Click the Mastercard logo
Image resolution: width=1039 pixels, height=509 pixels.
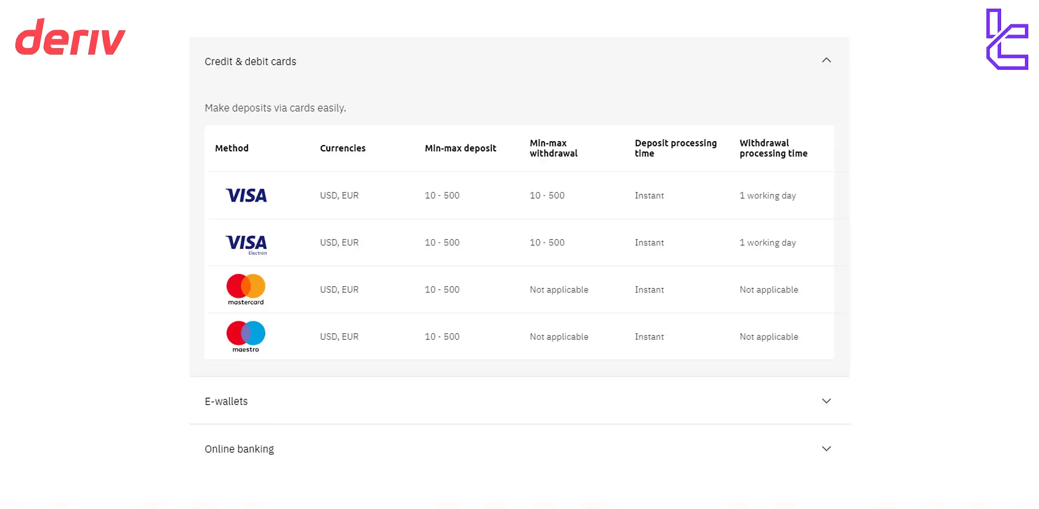tap(246, 289)
